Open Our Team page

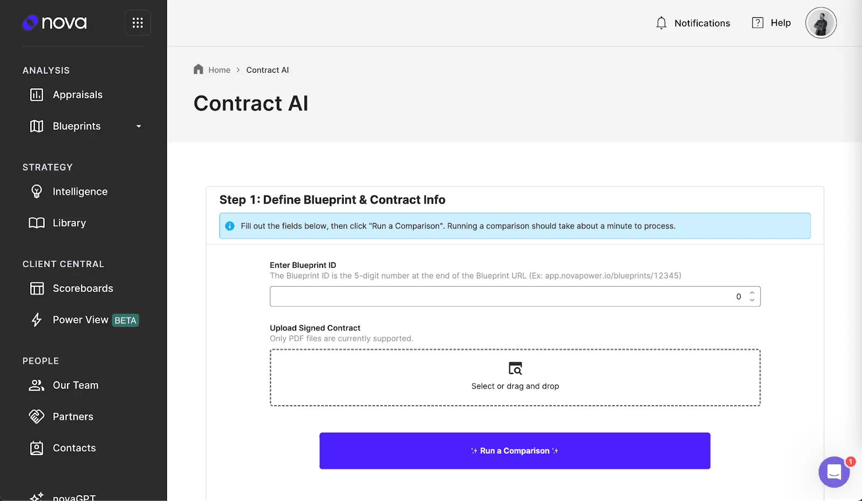(x=75, y=385)
